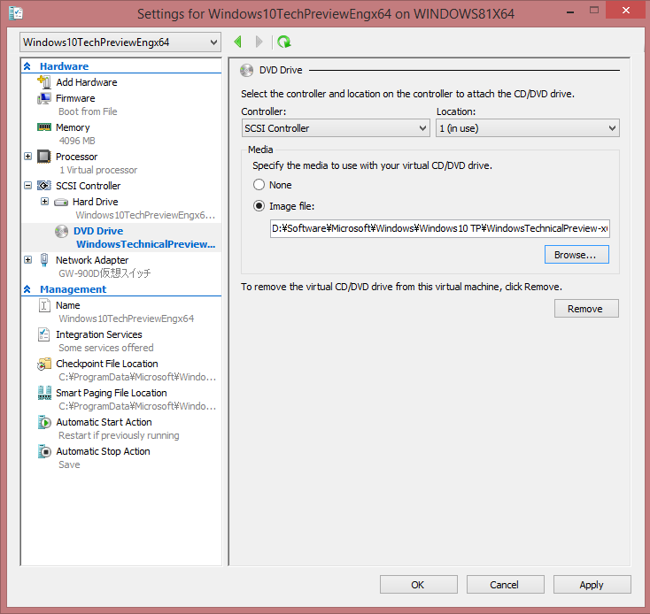Open the Location dropdown
The width and height of the screenshot is (650, 614).
click(x=528, y=128)
